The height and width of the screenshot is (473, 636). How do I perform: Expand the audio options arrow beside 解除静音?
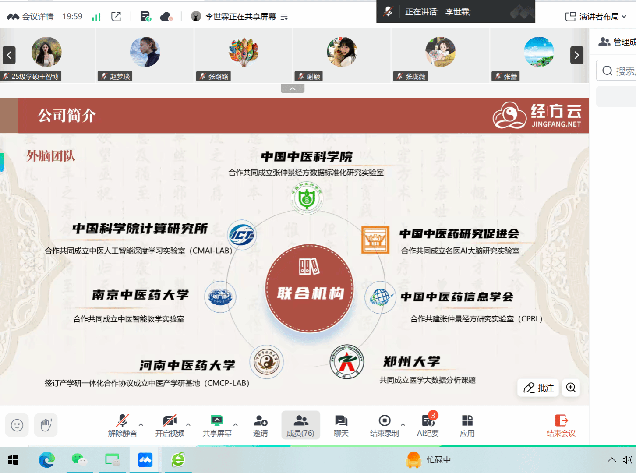point(141,424)
